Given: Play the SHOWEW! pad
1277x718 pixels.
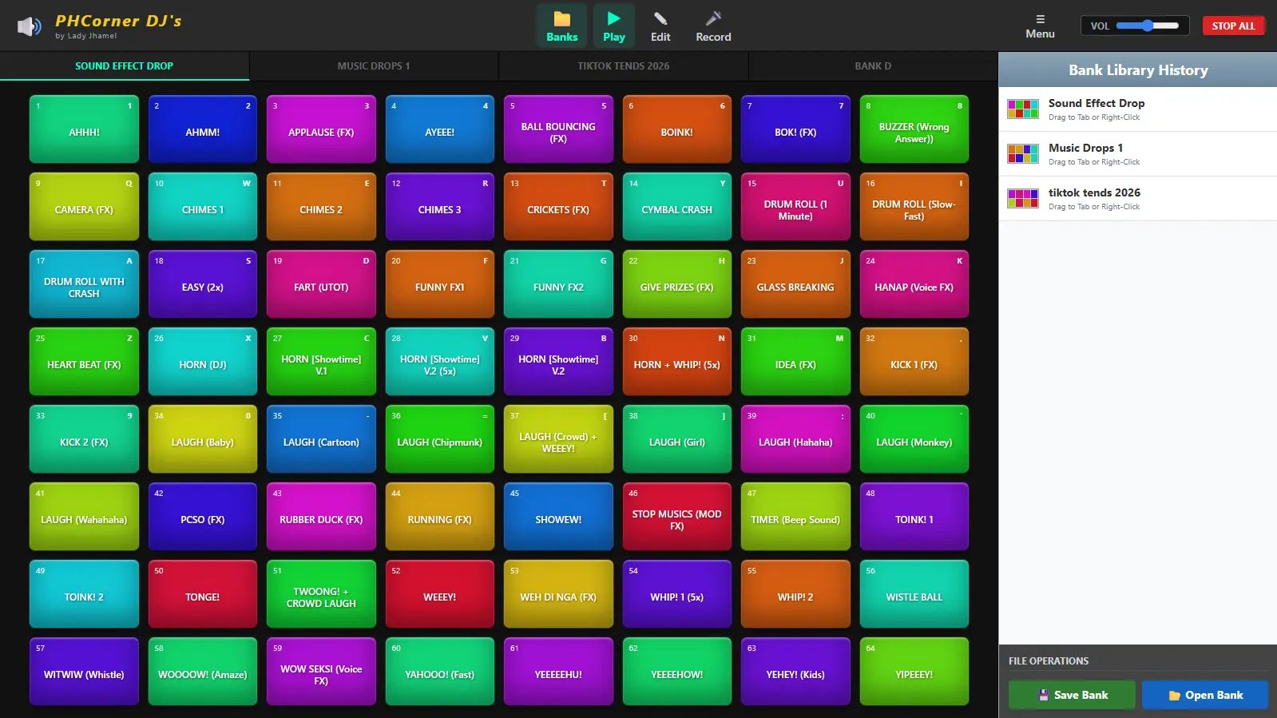Looking at the screenshot, I should (x=558, y=517).
